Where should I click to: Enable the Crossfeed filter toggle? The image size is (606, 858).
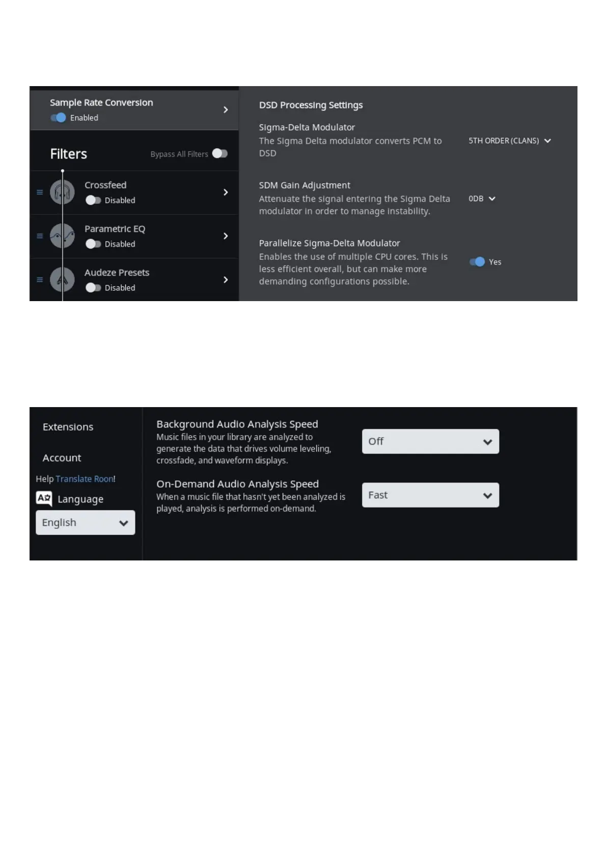click(93, 200)
